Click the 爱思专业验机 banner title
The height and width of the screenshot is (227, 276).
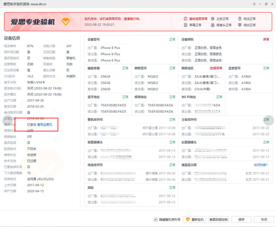coord(33,22)
